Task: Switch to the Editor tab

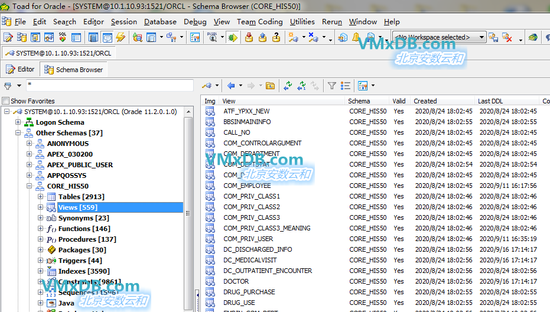Action: click(x=20, y=70)
